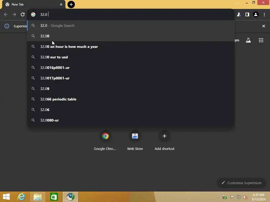Open the tab search chevron in the title bar
The image size is (270, 202).
237,3
